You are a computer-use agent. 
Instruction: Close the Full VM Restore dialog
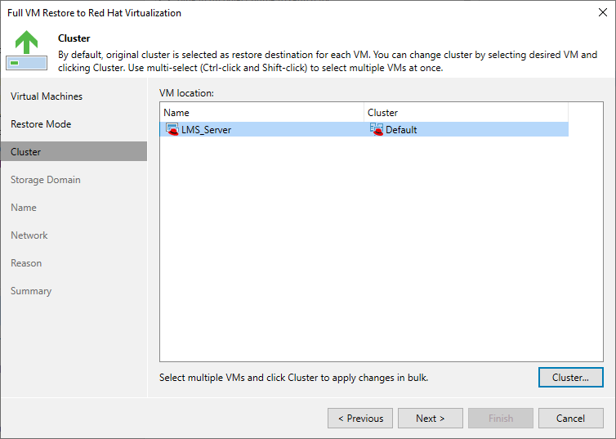[602, 13]
